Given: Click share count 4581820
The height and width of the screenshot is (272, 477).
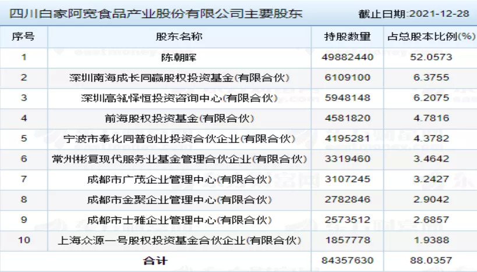Looking at the screenshot, I should tap(347, 118).
